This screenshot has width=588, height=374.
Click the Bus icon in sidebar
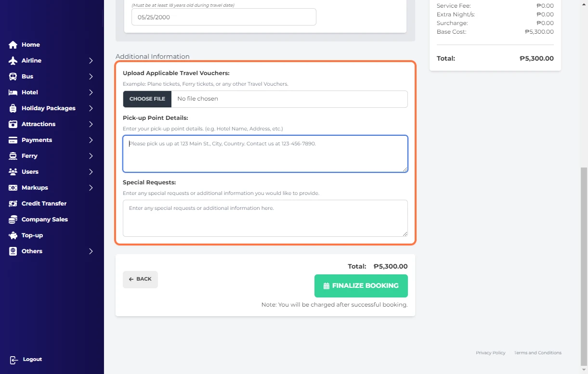point(13,77)
